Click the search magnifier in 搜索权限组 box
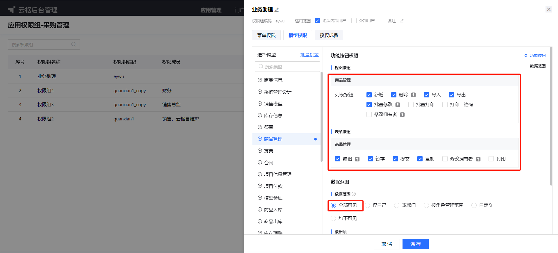Screen dimensions: 558x253 [74, 44]
